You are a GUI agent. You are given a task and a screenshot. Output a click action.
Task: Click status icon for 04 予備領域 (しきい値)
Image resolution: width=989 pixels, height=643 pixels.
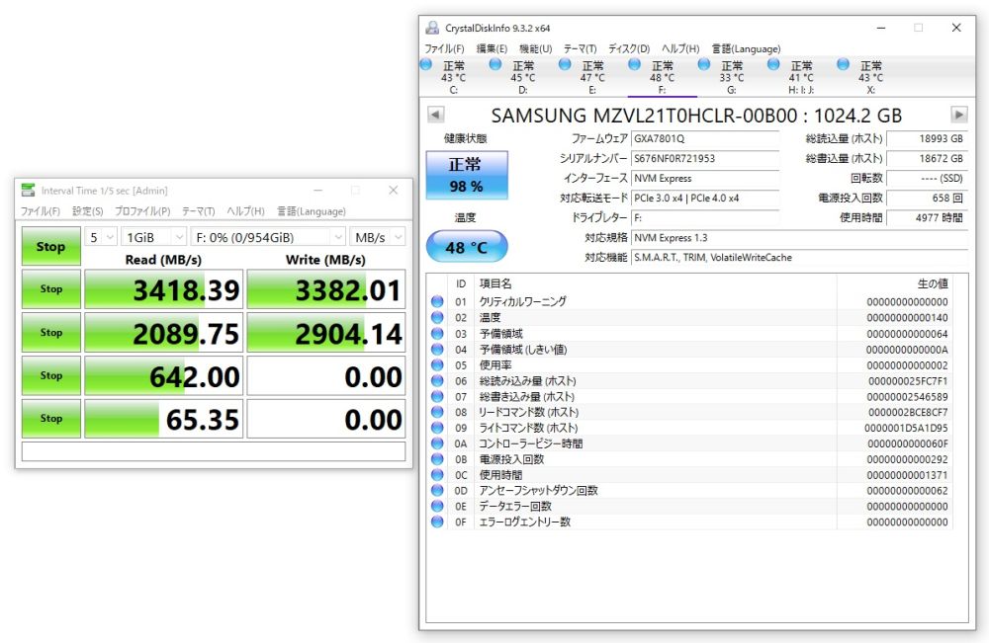click(x=437, y=349)
